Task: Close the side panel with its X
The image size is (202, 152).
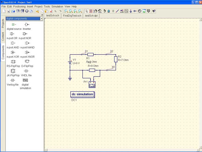Action: point(42,15)
